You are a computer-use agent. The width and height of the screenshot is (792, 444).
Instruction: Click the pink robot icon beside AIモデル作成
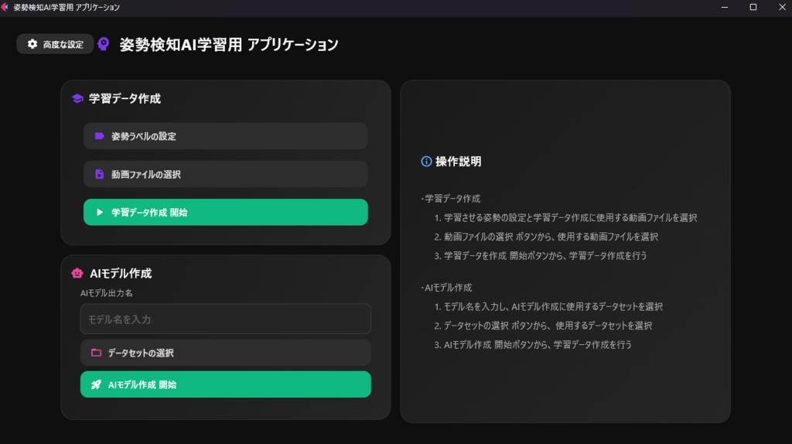pyautogui.click(x=77, y=273)
